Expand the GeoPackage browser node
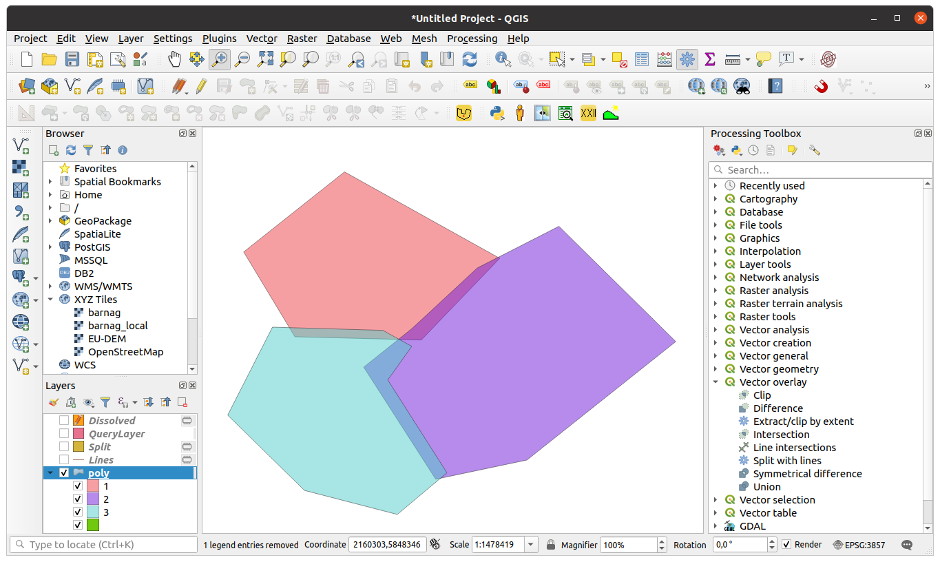 (50, 220)
